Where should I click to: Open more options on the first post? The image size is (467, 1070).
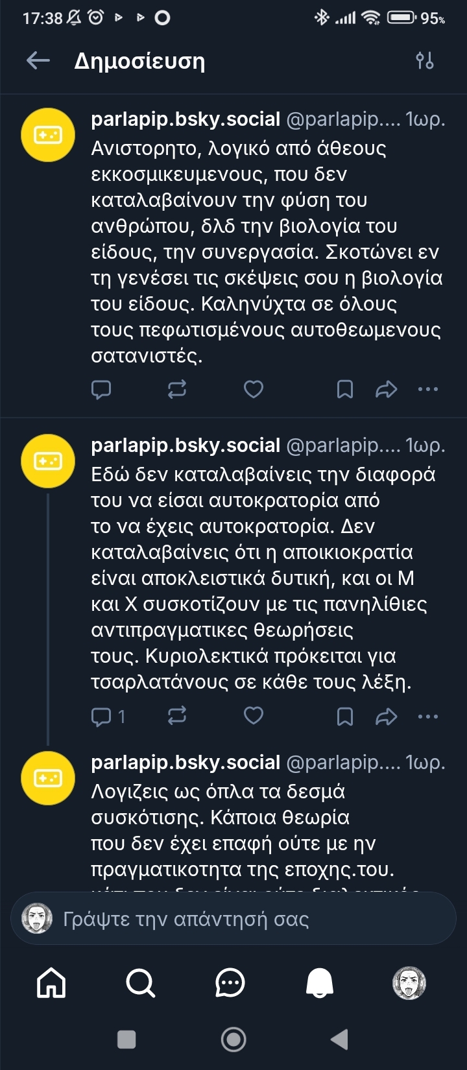coord(428,389)
